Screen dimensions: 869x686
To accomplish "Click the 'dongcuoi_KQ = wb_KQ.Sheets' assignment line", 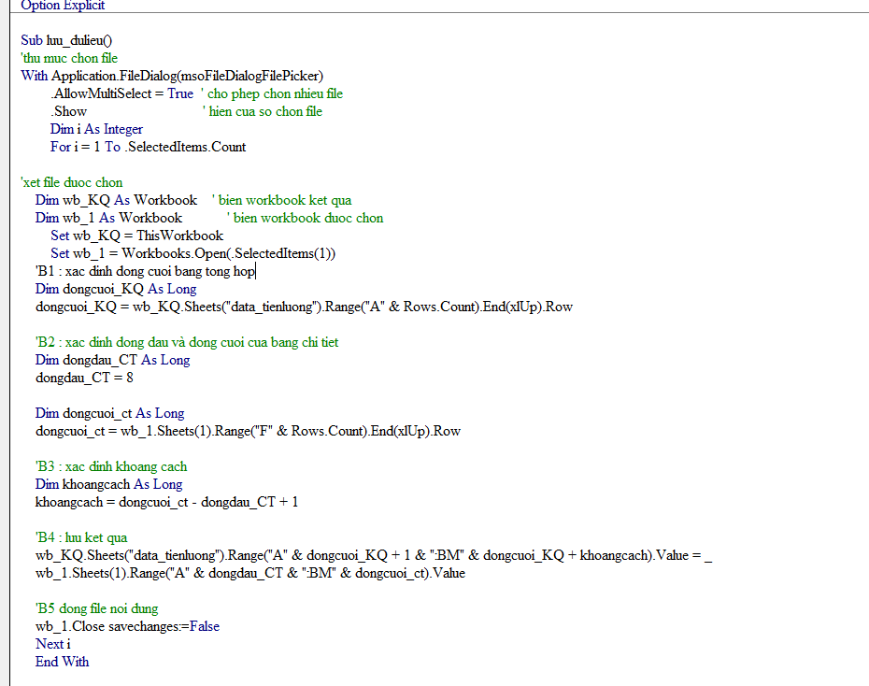I will 304,307.
